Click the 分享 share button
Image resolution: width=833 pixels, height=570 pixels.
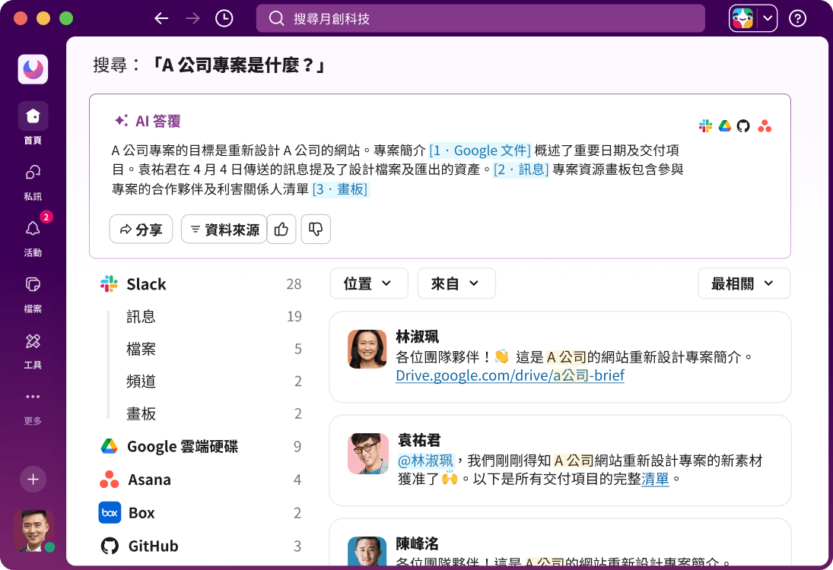click(141, 229)
